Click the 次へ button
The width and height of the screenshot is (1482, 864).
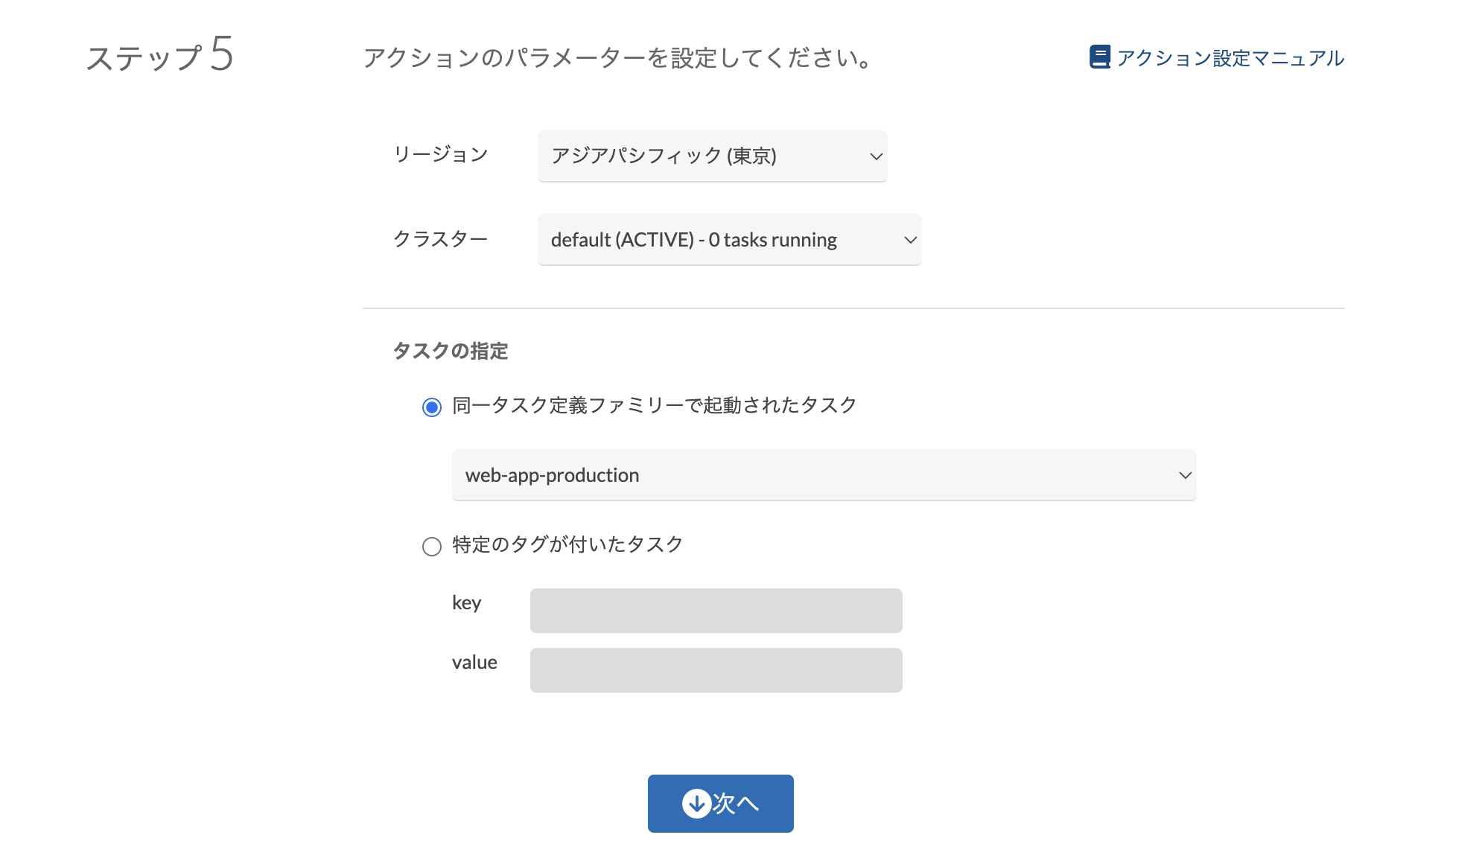(720, 803)
